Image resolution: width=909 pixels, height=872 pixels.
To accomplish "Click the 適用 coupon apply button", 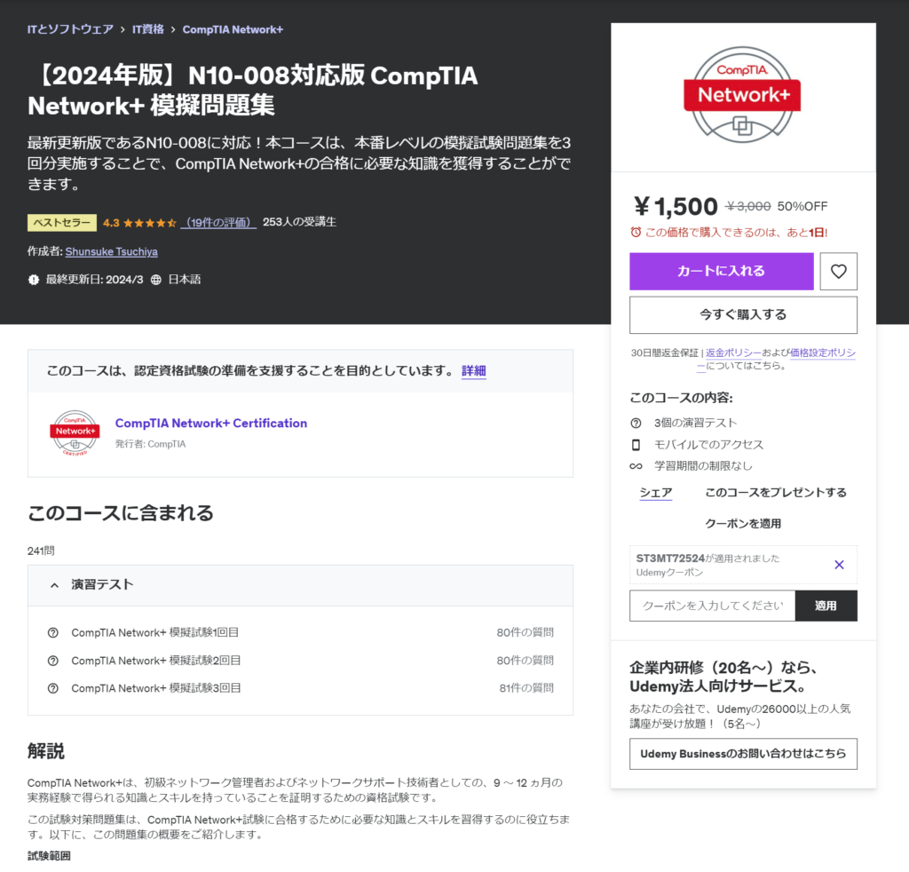I will pyautogui.click(x=826, y=606).
